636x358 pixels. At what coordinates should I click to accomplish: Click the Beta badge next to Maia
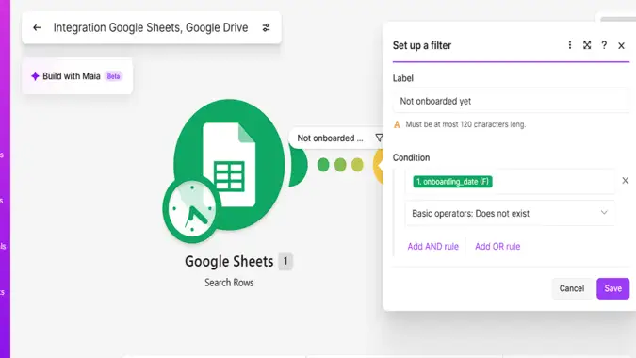pos(114,76)
